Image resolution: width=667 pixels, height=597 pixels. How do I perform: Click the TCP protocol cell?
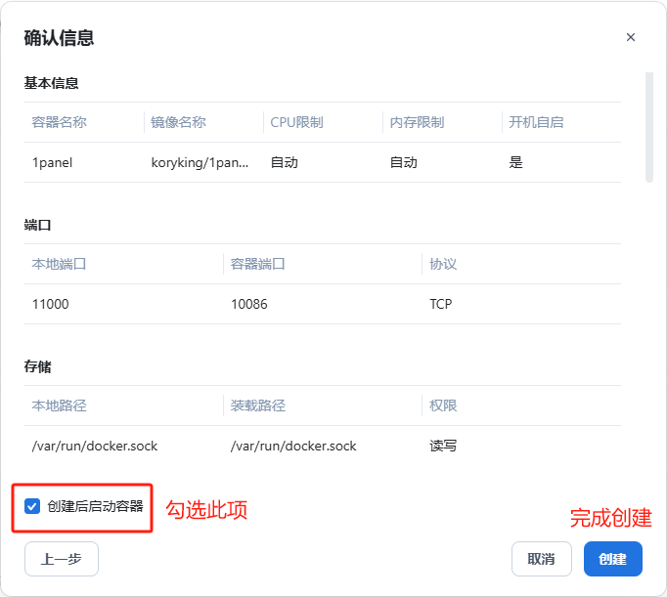tap(441, 304)
